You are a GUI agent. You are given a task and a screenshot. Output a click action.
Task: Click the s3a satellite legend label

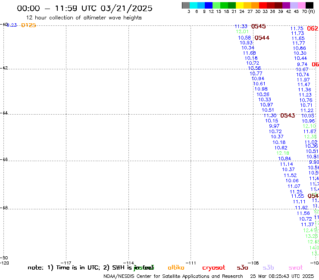coord(242,268)
